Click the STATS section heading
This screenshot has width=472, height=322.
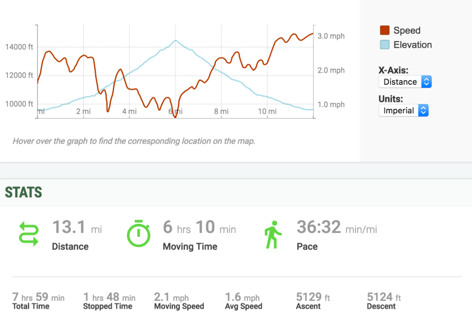(x=23, y=192)
